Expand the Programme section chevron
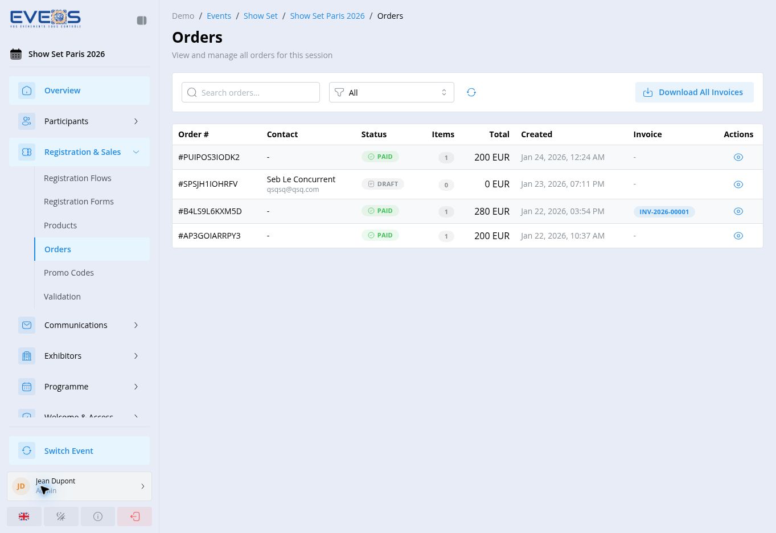 136,387
